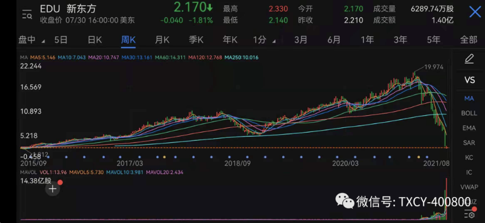Open the stock search list icon
485x223 pixels.
pos(27,14)
